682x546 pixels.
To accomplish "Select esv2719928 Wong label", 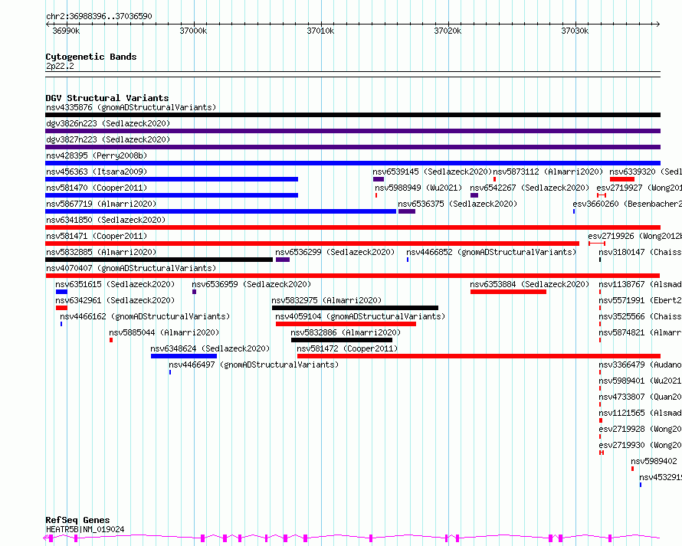I will tap(641, 429).
